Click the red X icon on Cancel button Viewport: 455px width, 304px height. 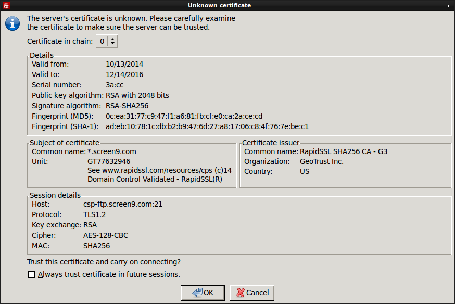(x=241, y=293)
